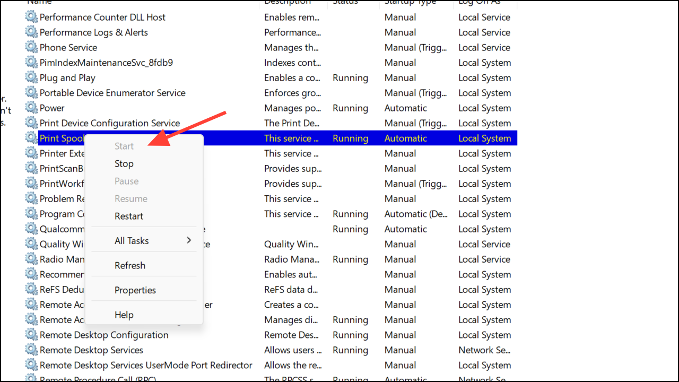Choose Restart in the context menu
679x382 pixels.
(129, 216)
